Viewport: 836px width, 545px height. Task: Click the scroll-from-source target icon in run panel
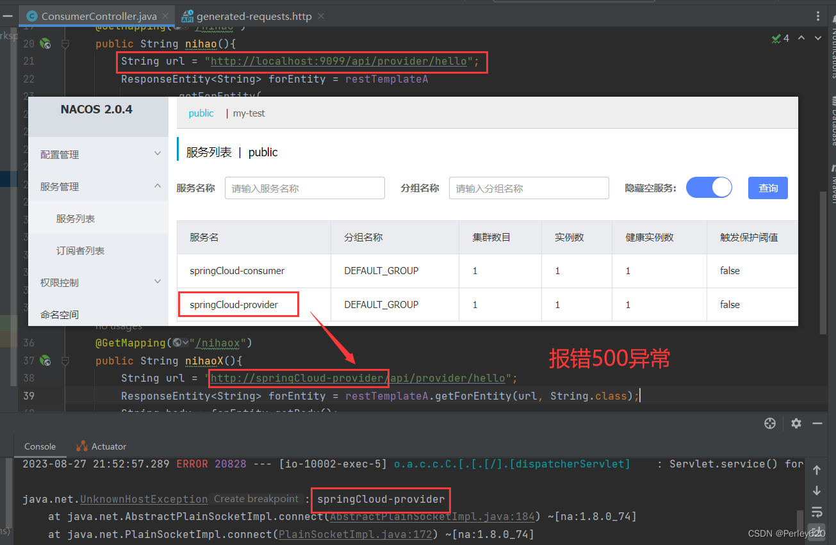[x=770, y=423]
